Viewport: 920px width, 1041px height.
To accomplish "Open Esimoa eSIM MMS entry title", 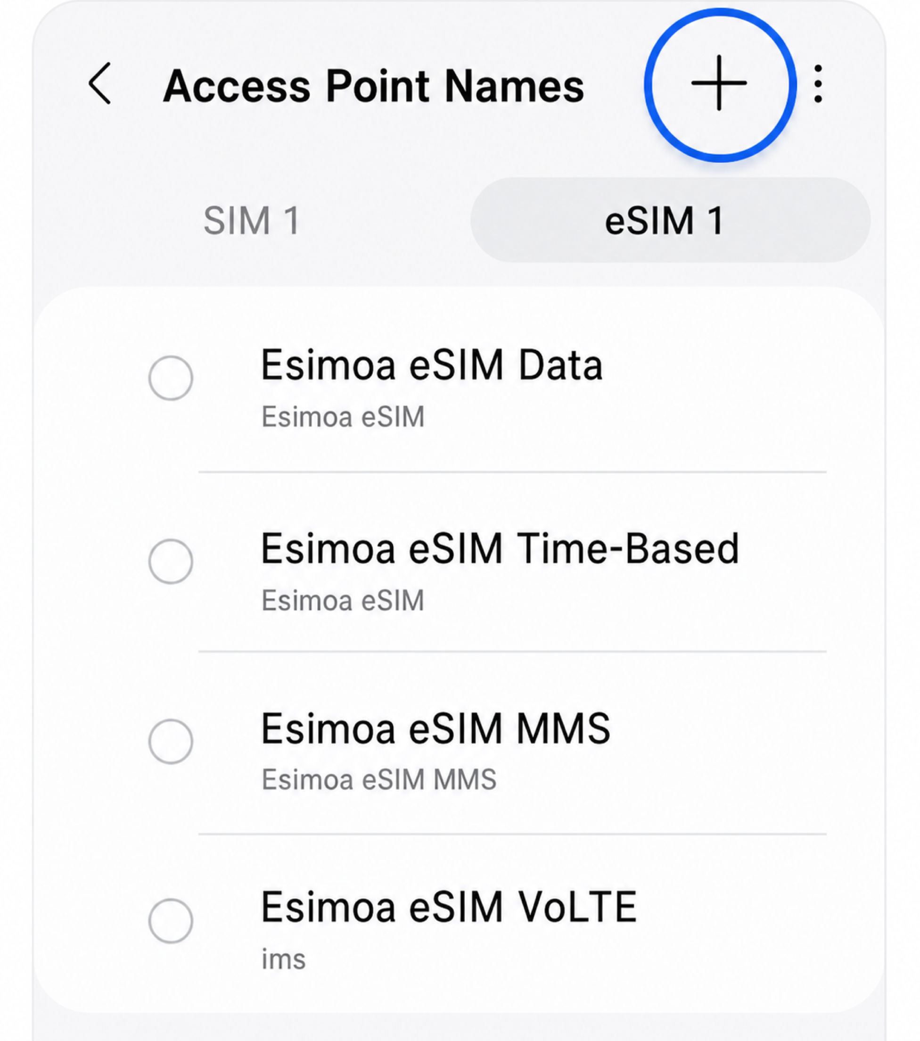I will pyautogui.click(x=436, y=728).
